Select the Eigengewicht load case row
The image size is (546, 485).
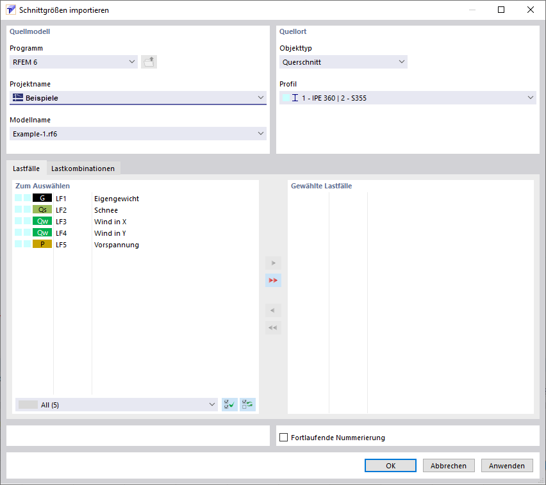(x=136, y=199)
